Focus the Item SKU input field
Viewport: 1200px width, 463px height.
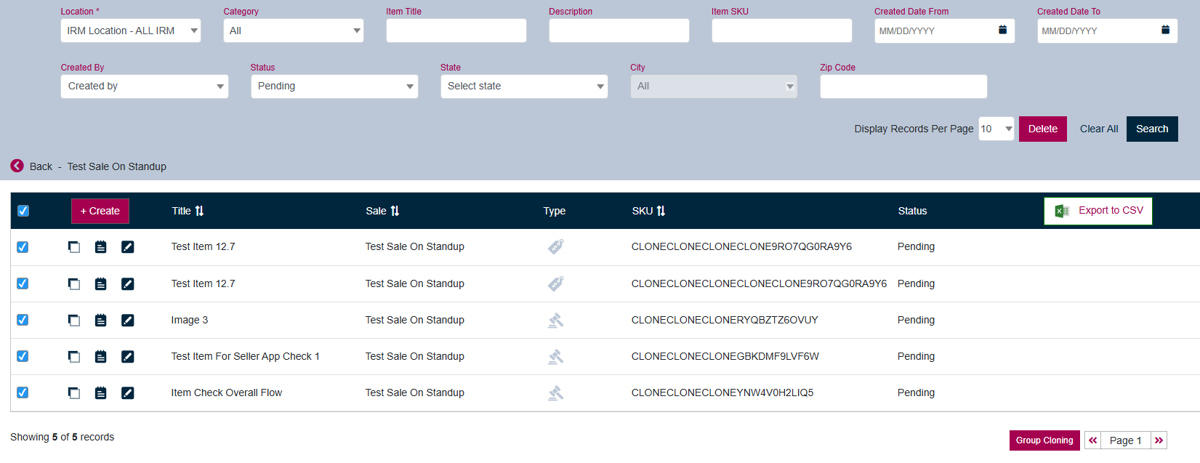pos(782,31)
